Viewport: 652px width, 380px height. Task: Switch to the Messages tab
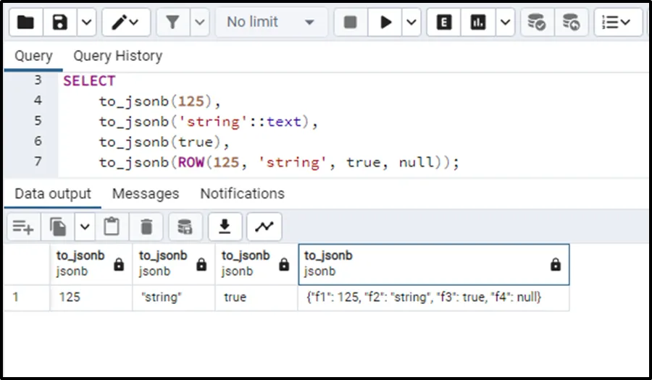(145, 194)
